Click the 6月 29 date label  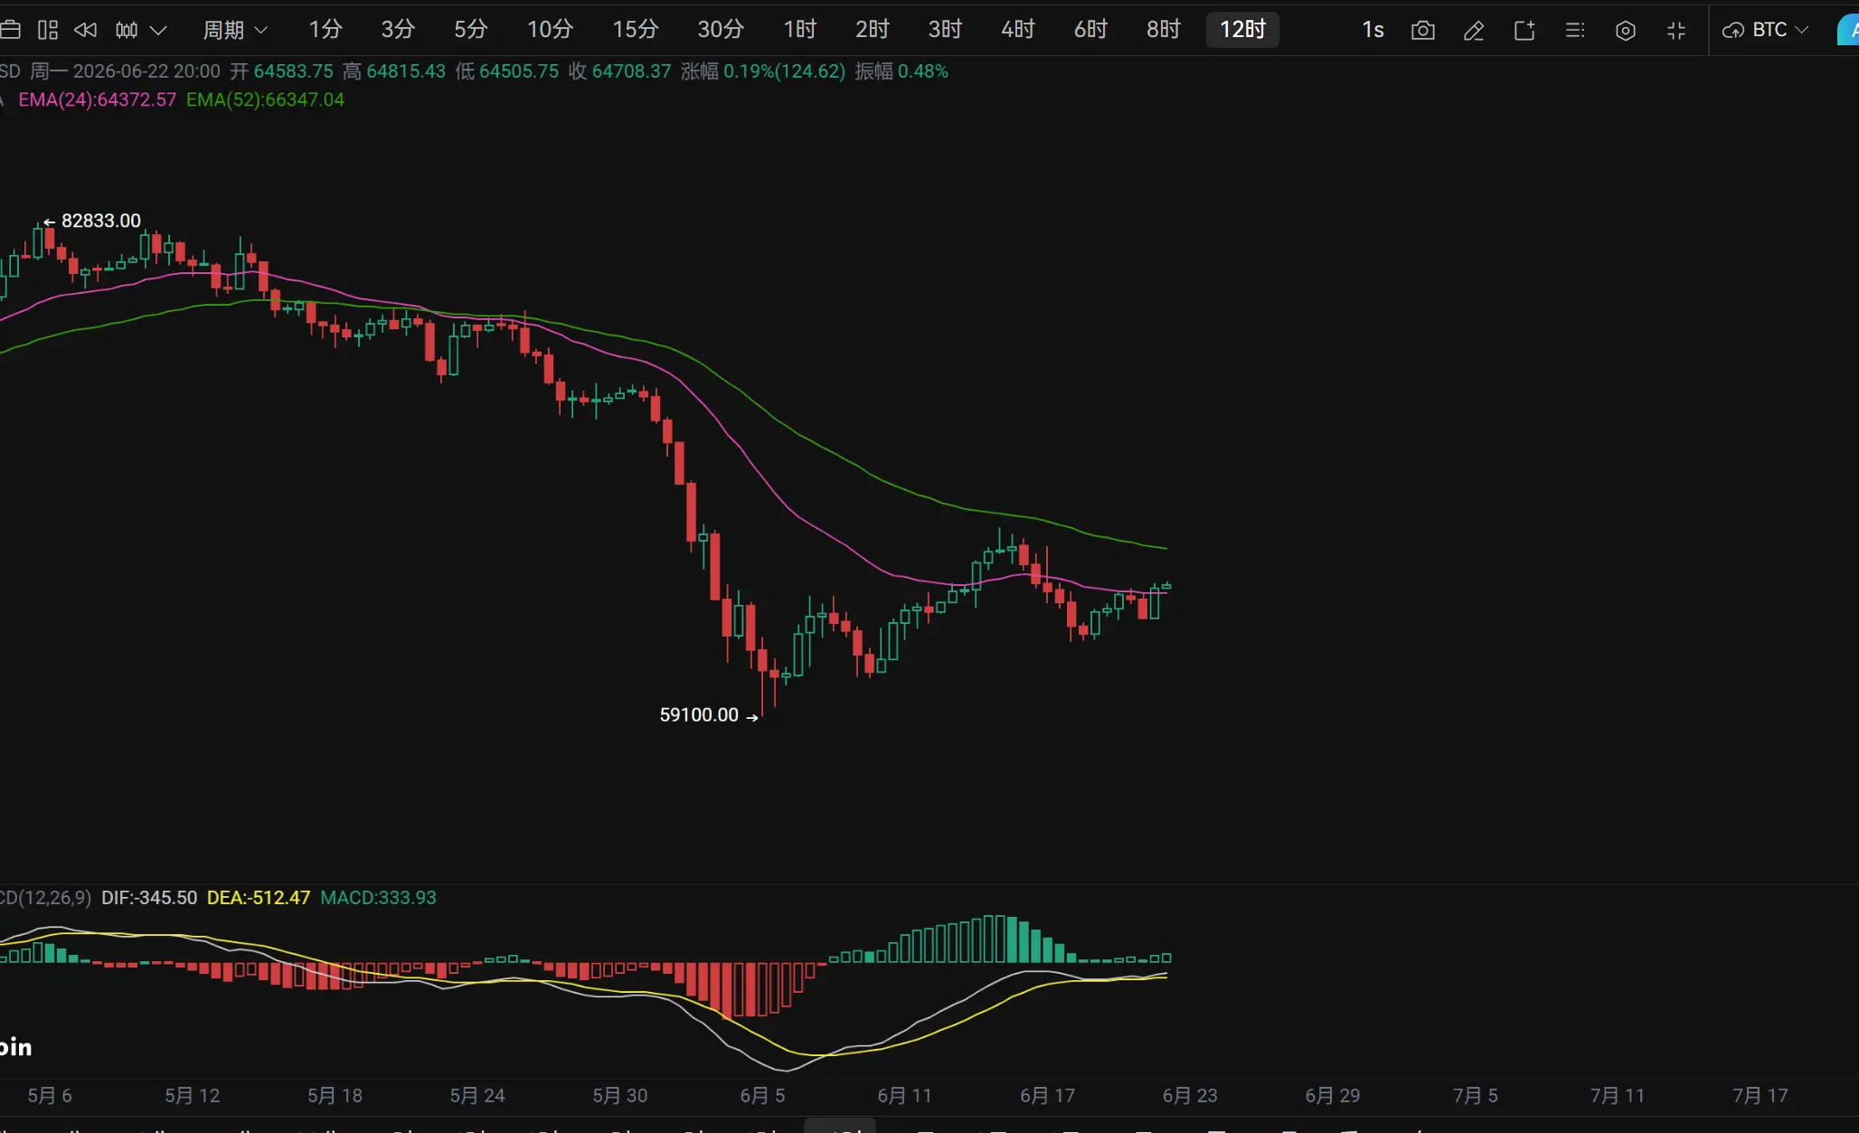click(1333, 1096)
